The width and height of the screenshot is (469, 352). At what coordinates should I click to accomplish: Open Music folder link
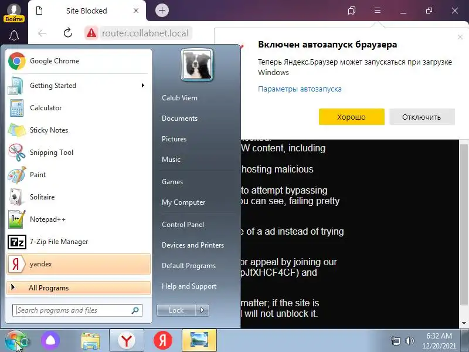click(x=171, y=160)
